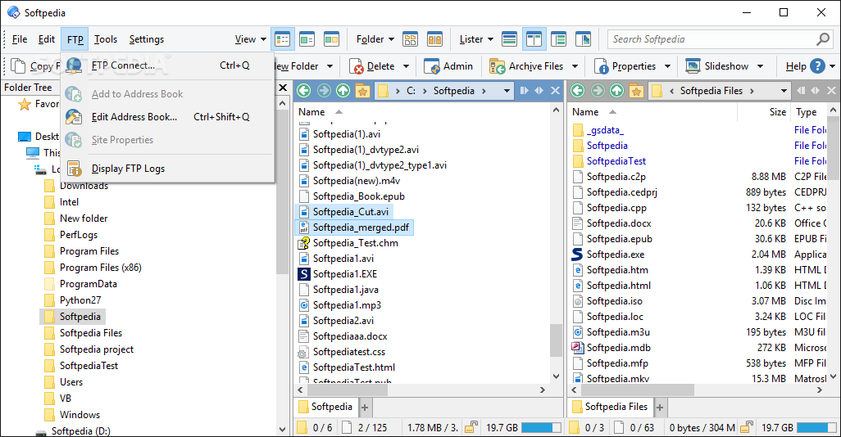This screenshot has width=841, height=437.
Task: Open the Tools menu
Action: tap(106, 39)
